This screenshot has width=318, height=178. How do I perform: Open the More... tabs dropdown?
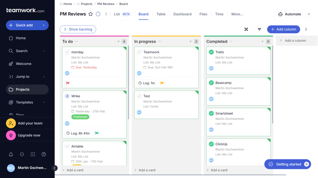pos(237,14)
